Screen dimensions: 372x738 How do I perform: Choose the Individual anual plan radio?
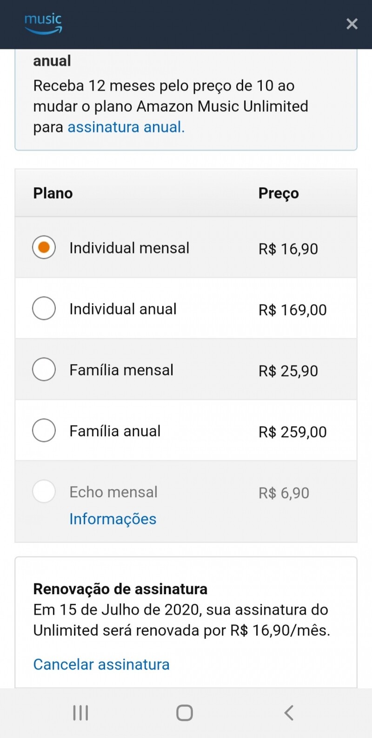pos(44,308)
